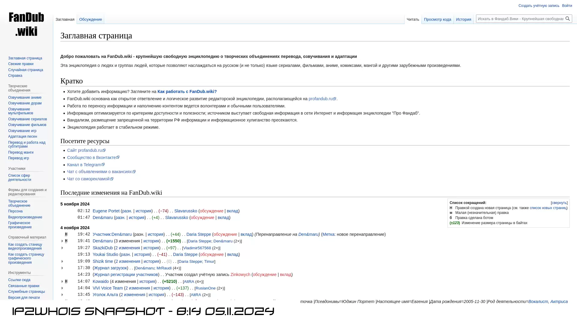This screenshot has height=324, width=577.
Task: Open Сайт profandub.ru resource link
Action: pos(86,150)
